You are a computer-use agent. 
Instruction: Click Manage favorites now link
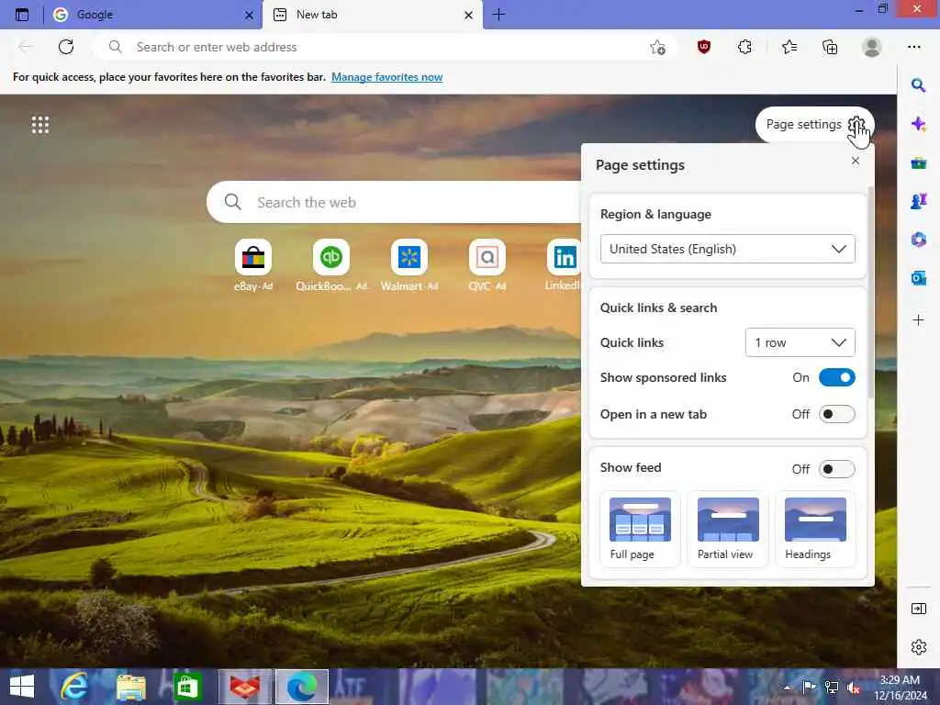[x=386, y=77]
